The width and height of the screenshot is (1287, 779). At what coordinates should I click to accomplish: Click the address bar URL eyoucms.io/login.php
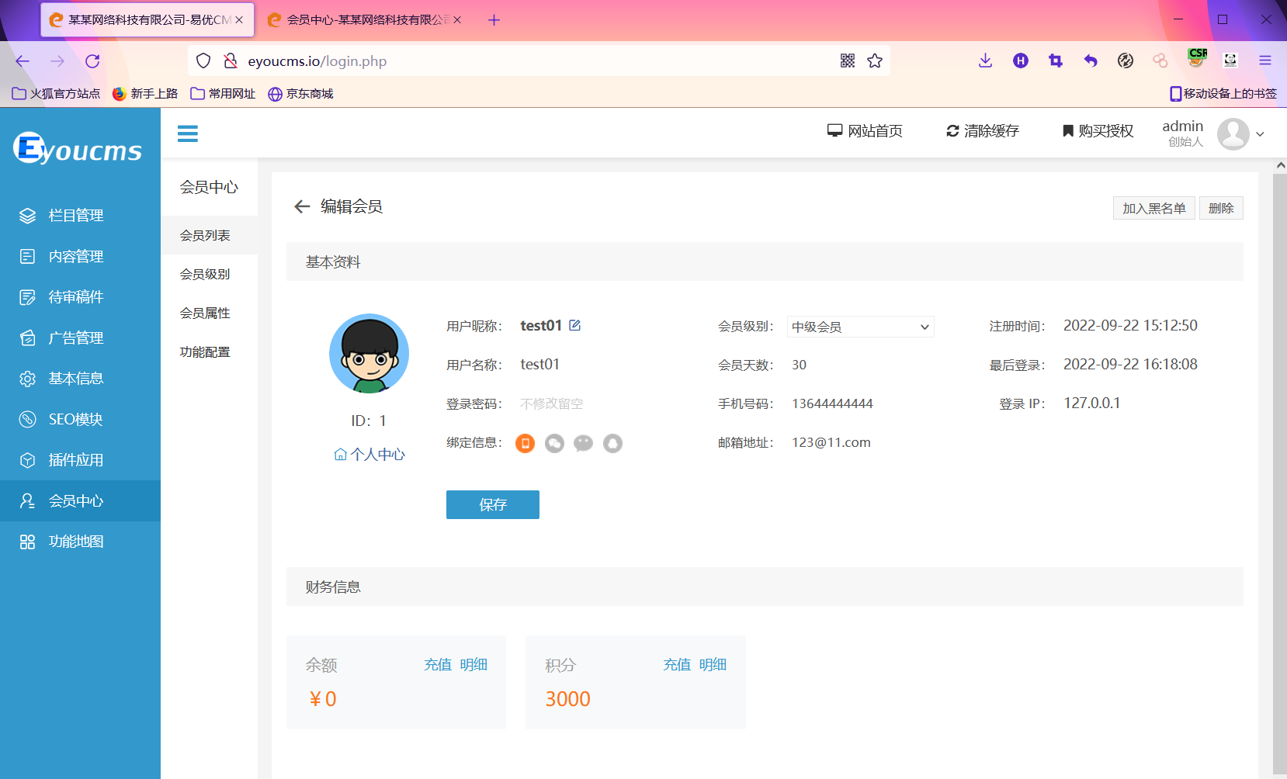pos(317,61)
